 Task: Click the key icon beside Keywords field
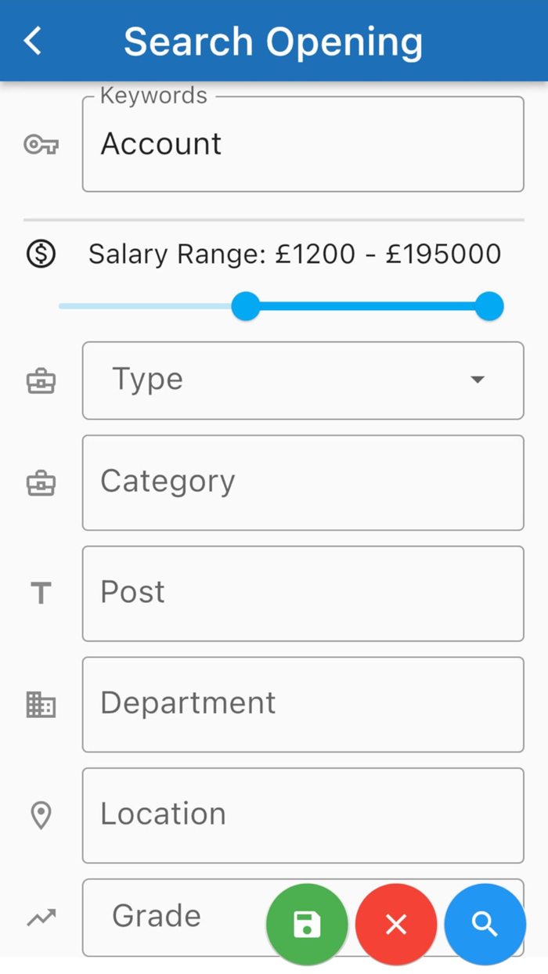tap(40, 144)
